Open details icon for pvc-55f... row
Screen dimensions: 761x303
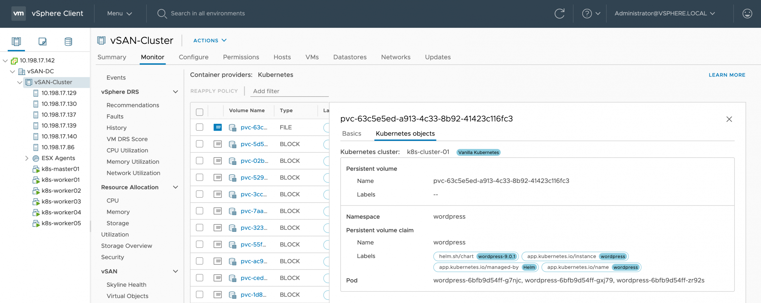click(218, 245)
